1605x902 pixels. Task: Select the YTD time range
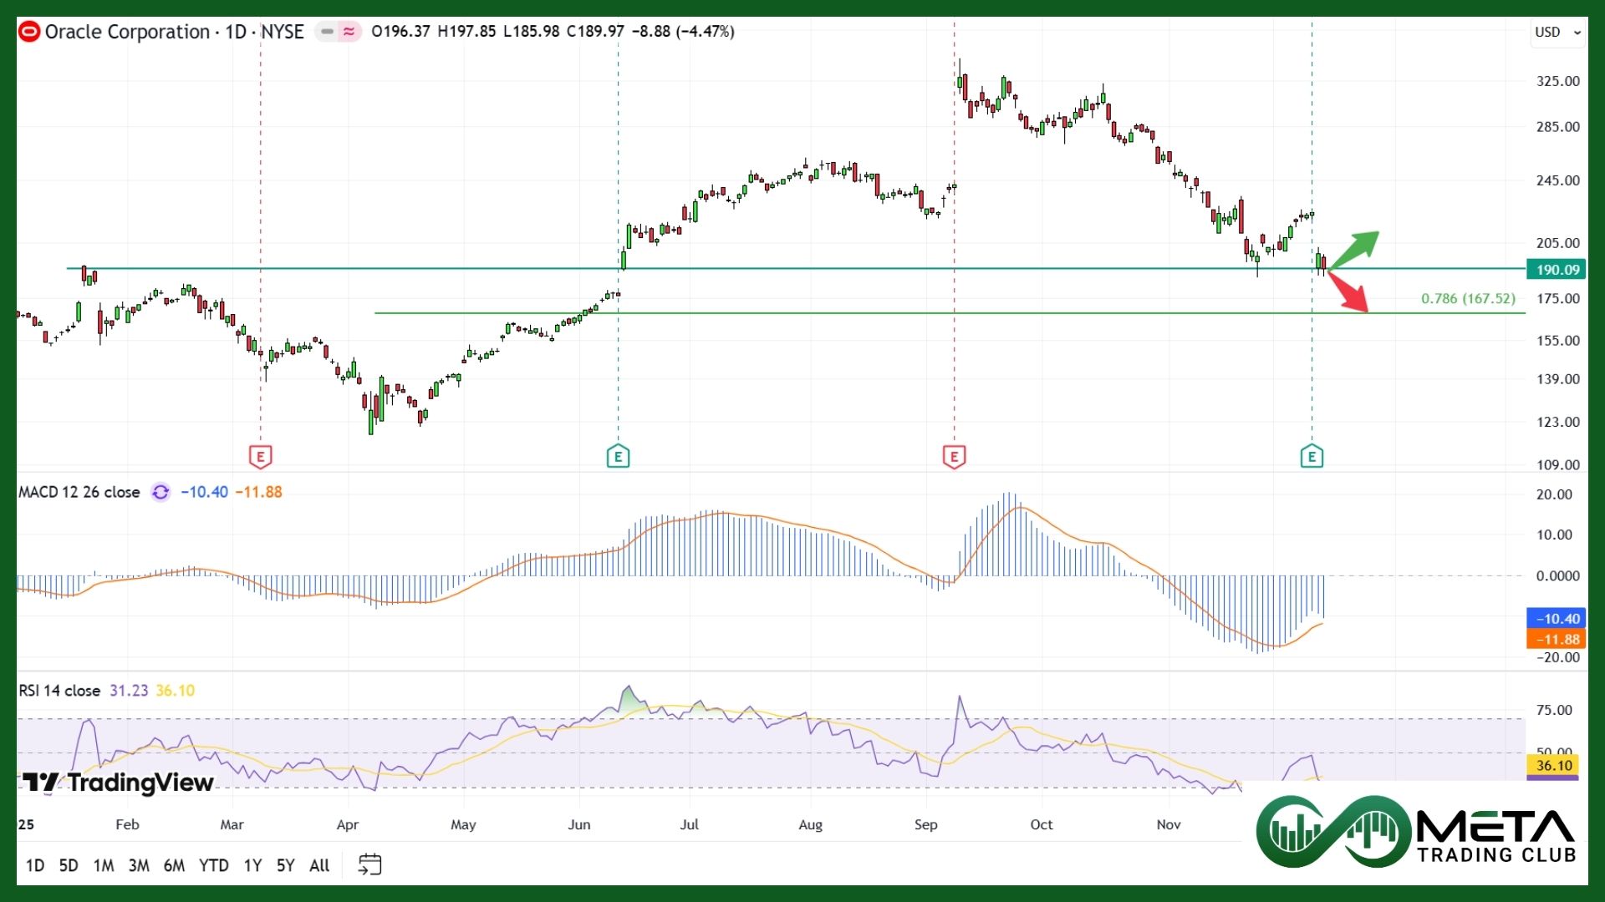tap(213, 865)
